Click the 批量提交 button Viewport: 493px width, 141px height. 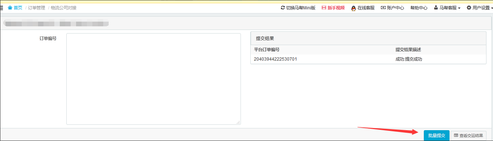click(436, 136)
